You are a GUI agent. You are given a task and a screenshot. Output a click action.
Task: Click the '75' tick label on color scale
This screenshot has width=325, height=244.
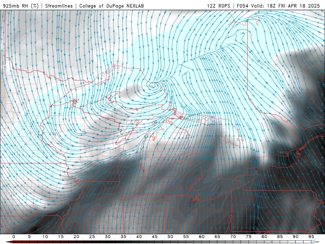click(249, 237)
